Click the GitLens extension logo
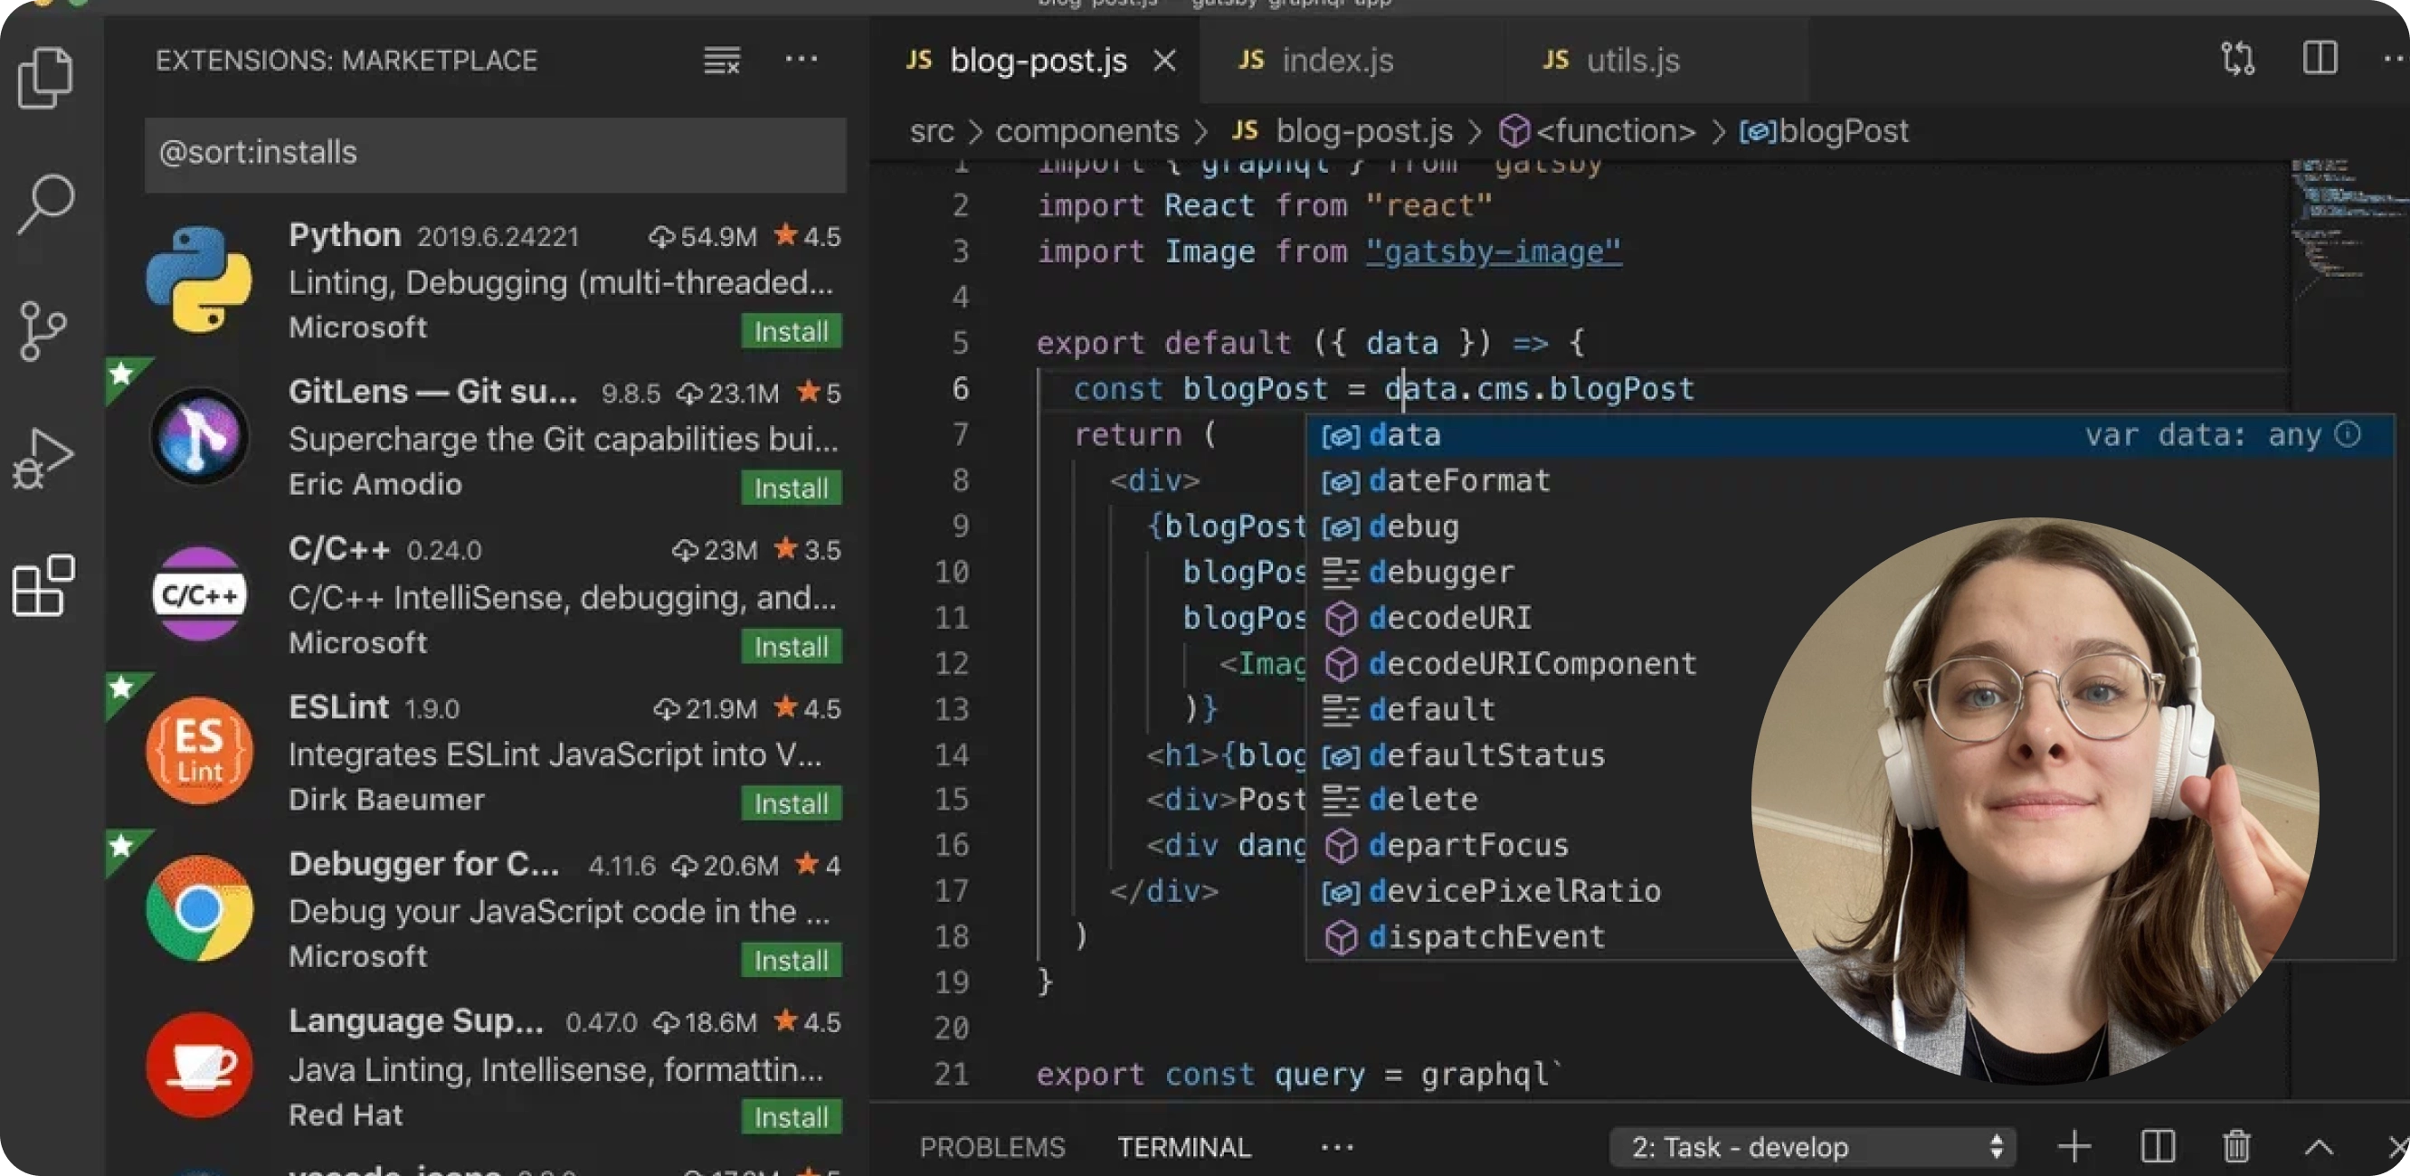Viewport: 2410px width, 1176px height. (199, 435)
